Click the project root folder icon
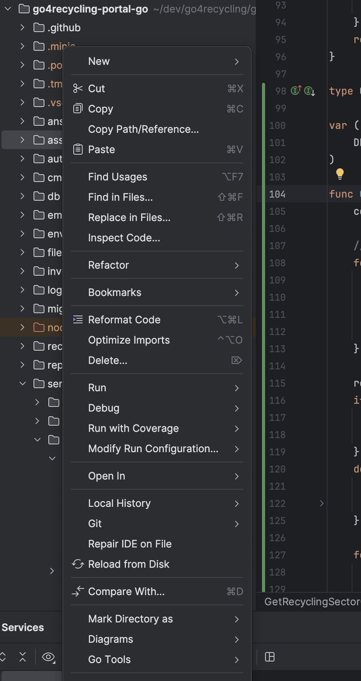361x681 pixels. pyautogui.click(x=23, y=9)
